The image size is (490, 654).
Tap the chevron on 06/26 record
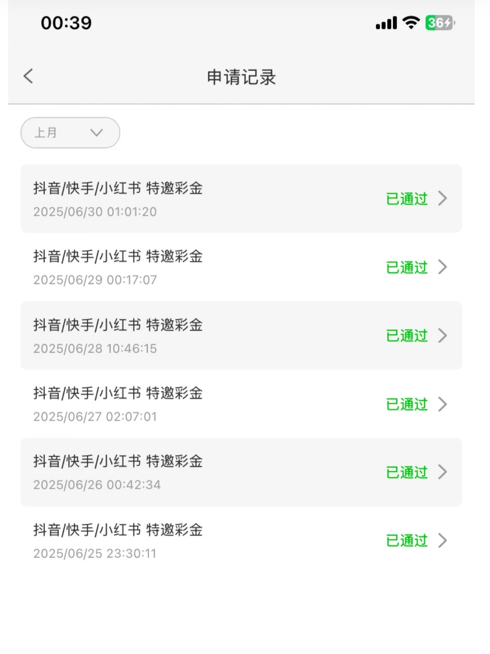(x=442, y=472)
